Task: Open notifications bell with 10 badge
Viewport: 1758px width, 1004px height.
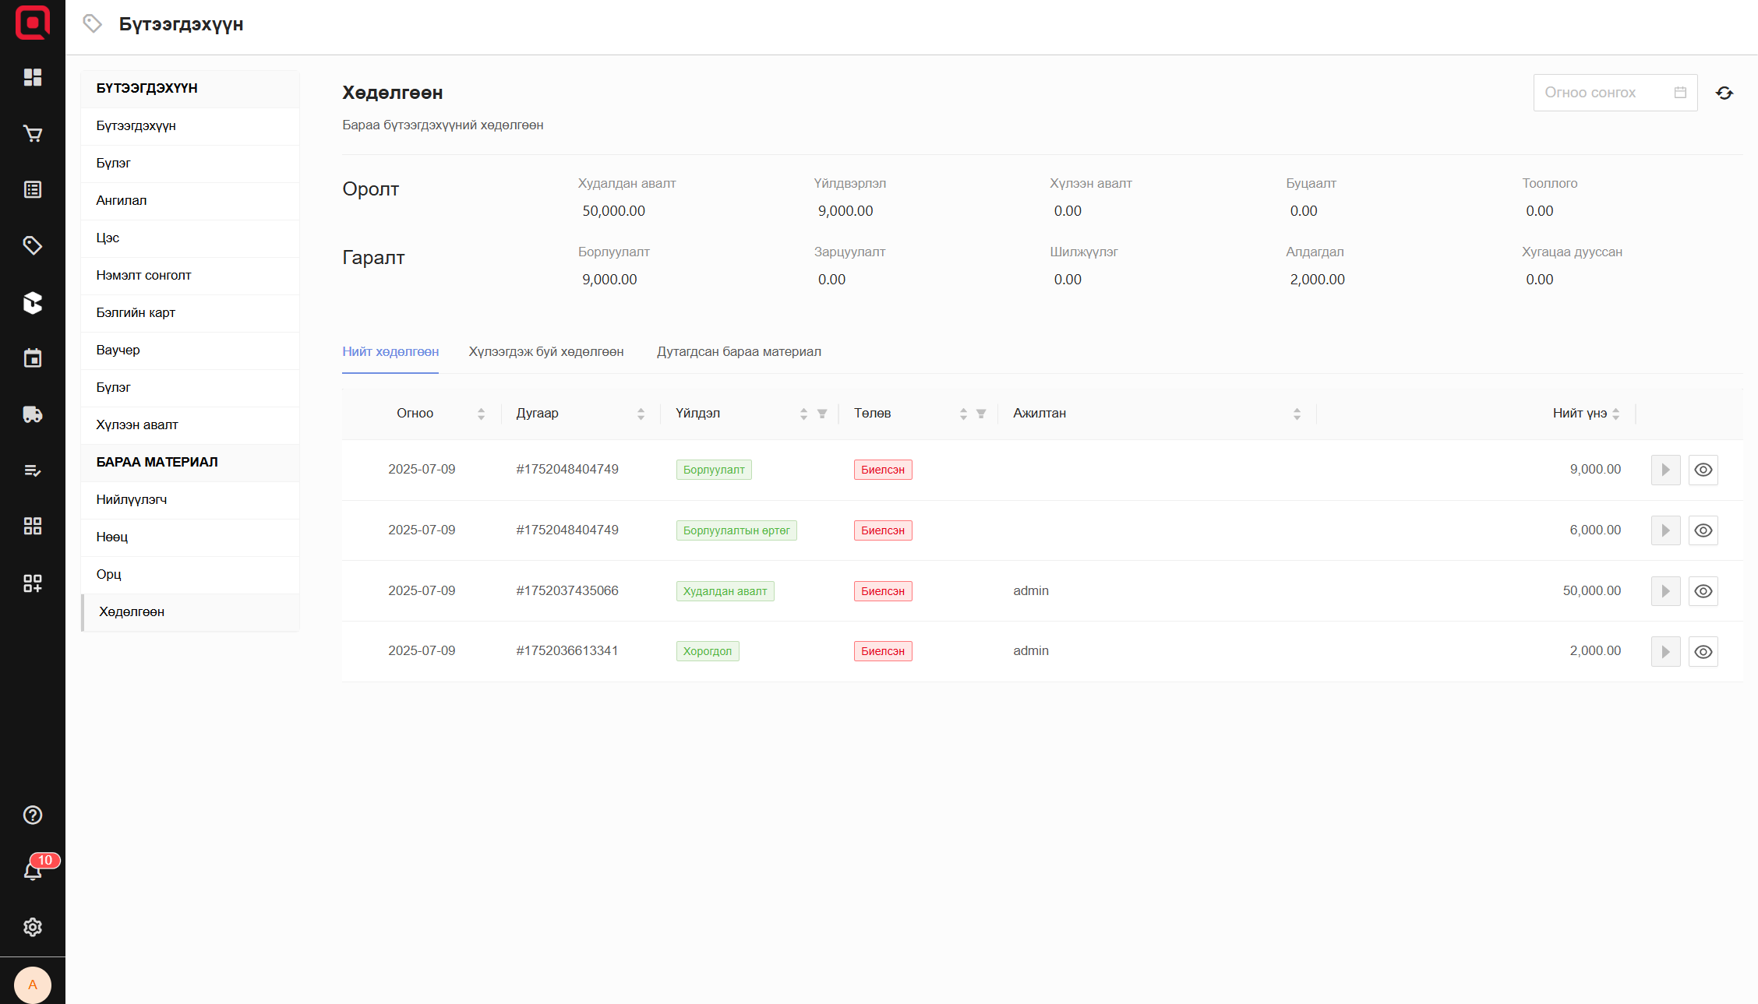Action: [32, 871]
